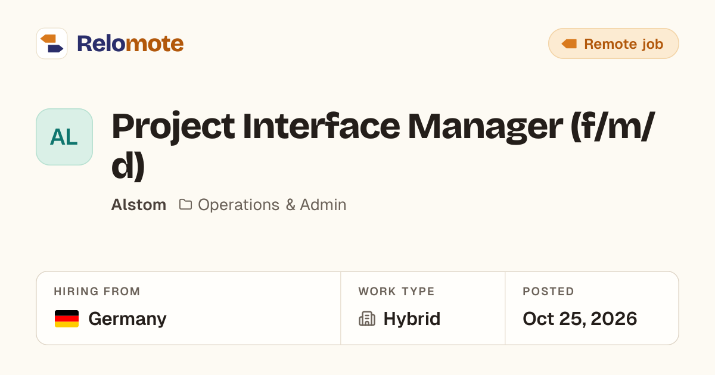The height and width of the screenshot is (375, 715).
Task: Click the folder icon beside Operations & Admin
Action: tap(185, 205)
